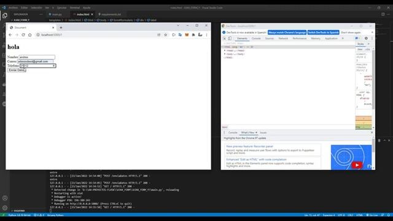Open New preview feature Recorder panel link
Viewport: 393px width, 221px height.
250,146
